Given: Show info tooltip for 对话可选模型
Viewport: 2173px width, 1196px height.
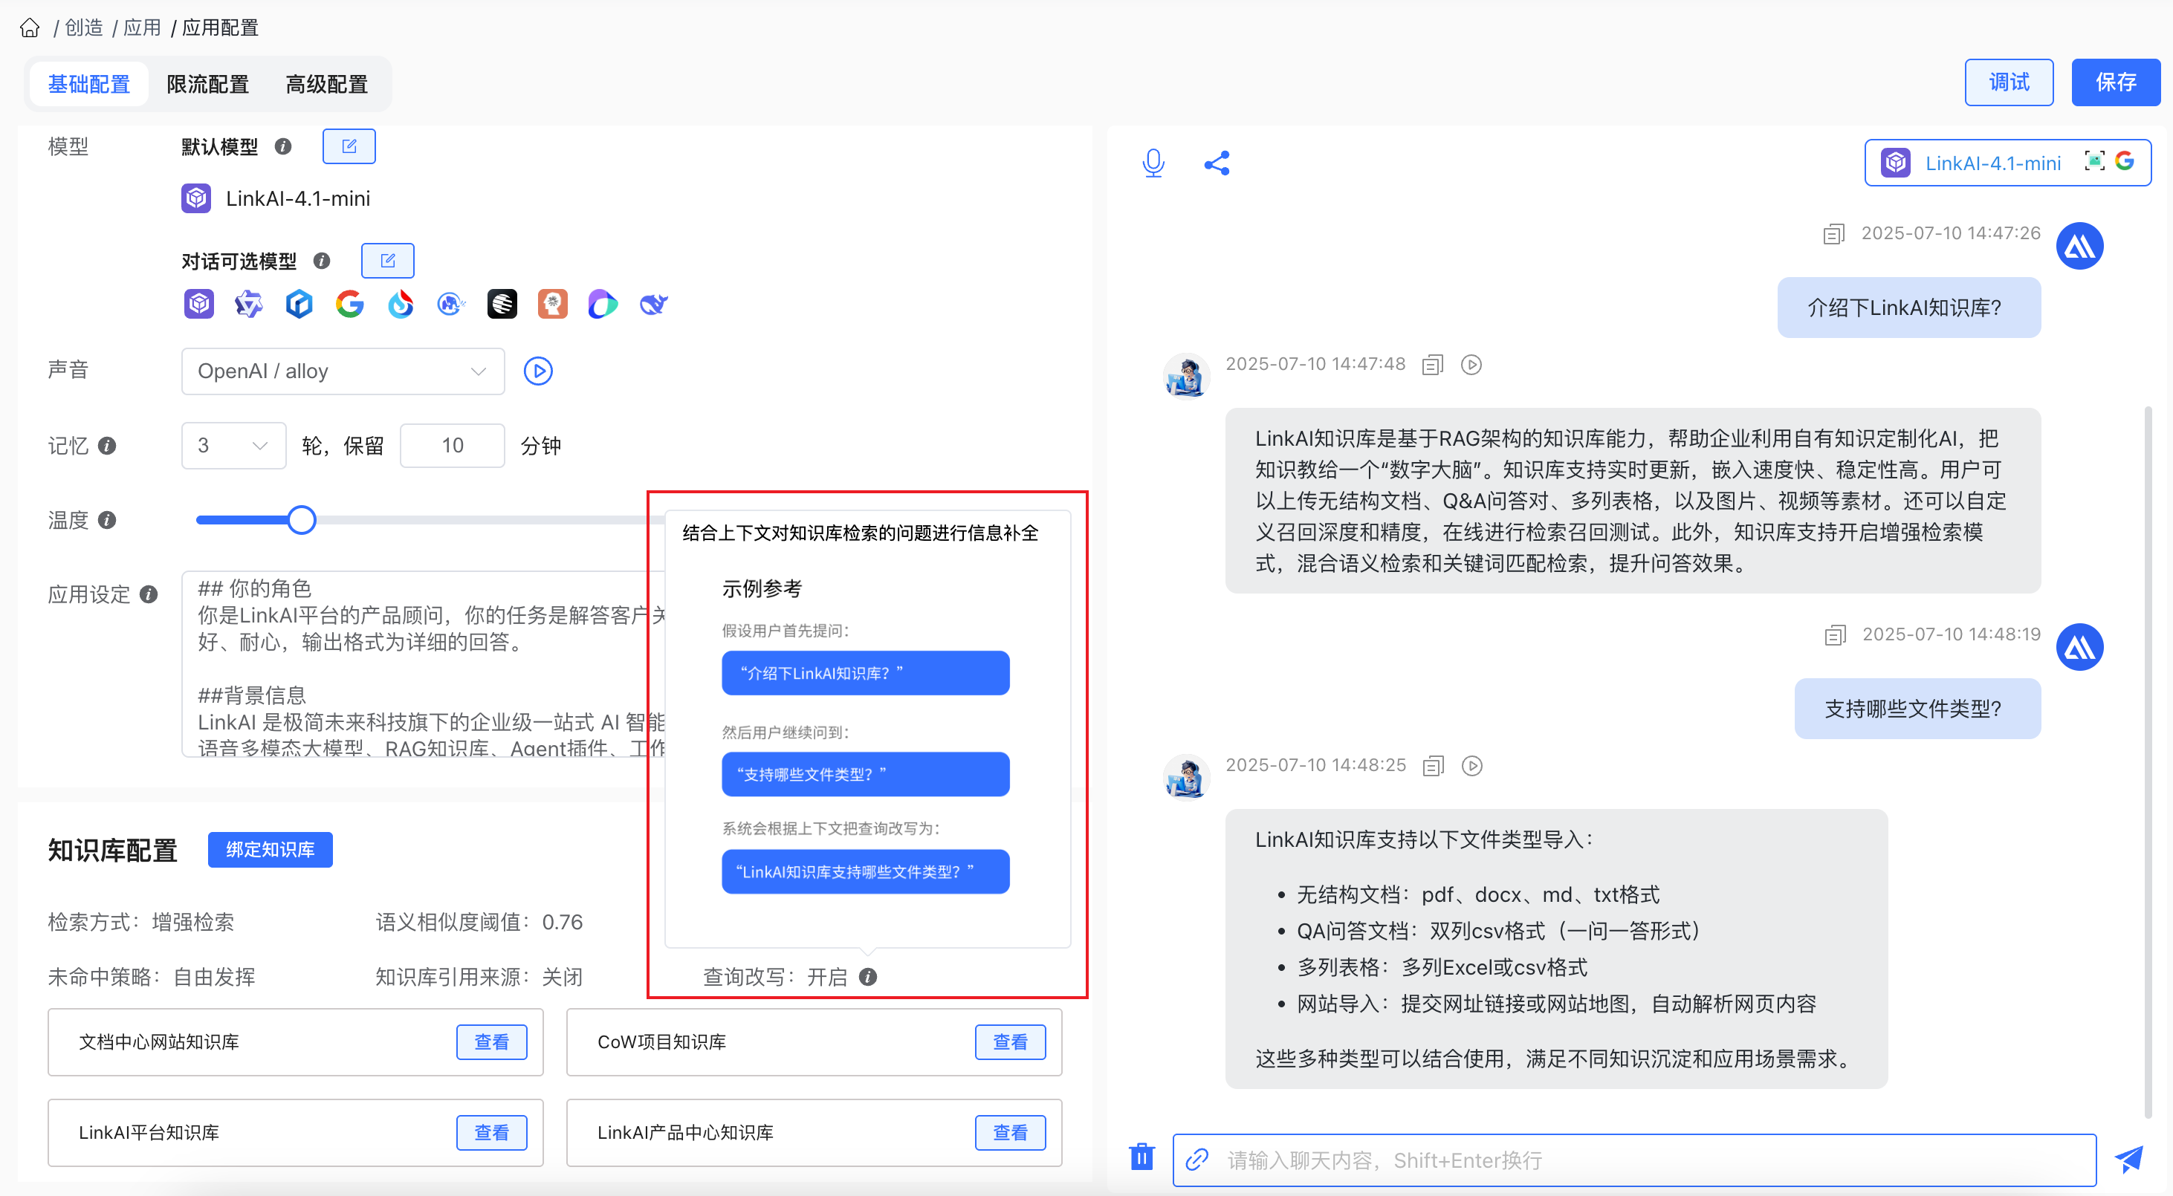Looking at the screenshot, I should tap(321, 261).
